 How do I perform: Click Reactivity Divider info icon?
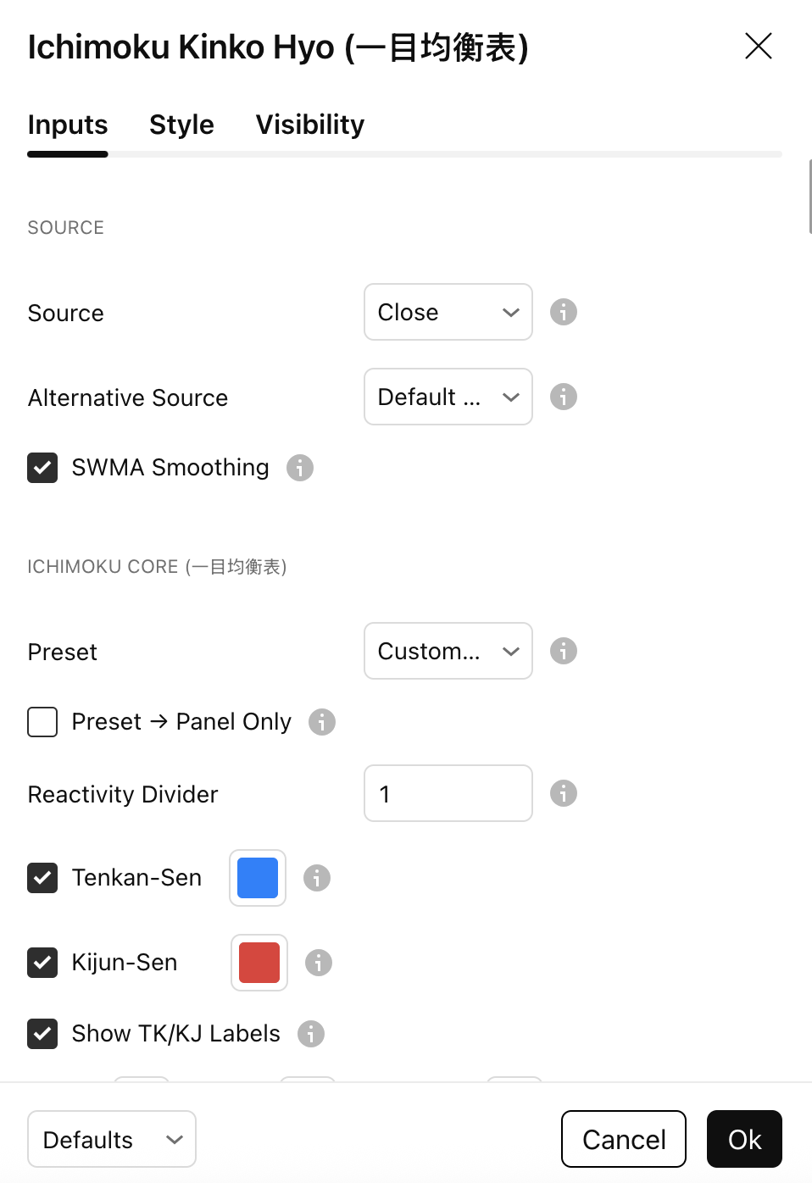(x=564, y=793)
